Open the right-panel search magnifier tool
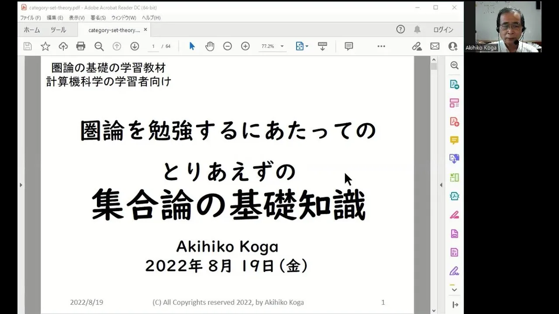559x314 pixels. (454, 65)
